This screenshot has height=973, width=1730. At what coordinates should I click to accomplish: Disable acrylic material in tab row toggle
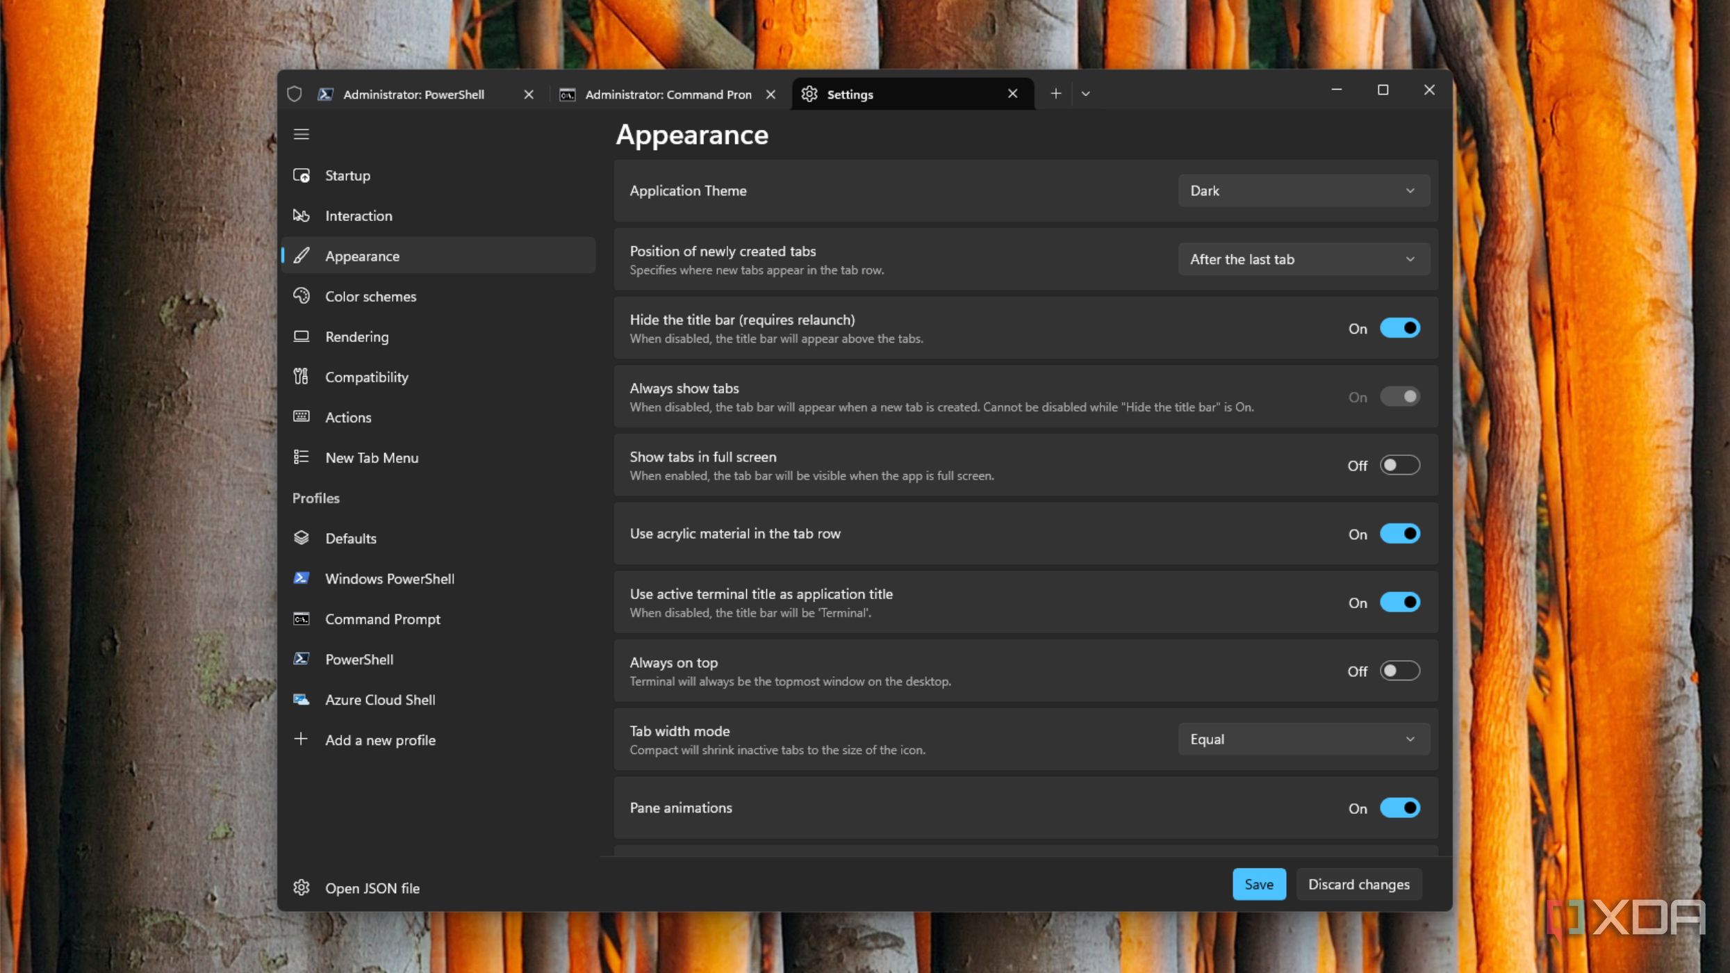click(1400, 534)
